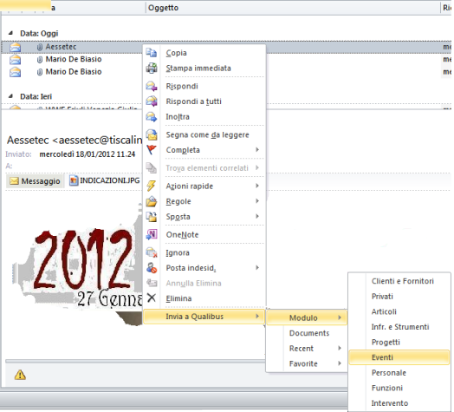Expand the Recent submenu arrow

point(340,348)
